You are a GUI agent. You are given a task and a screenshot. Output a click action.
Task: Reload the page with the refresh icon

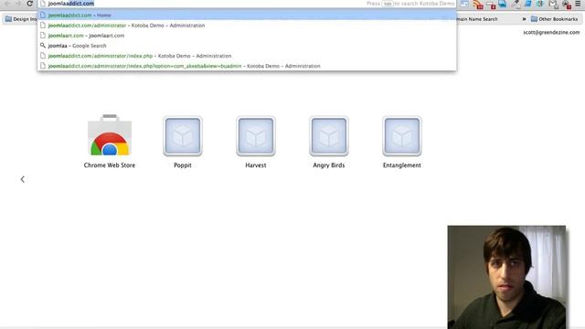(30, 4)
